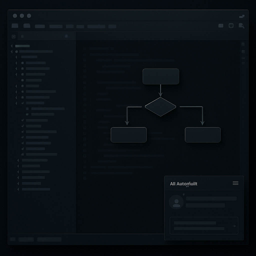Click the stacked-bars icon in the title bar corner
The image size is (256, 256).
[x=242, y=16]
